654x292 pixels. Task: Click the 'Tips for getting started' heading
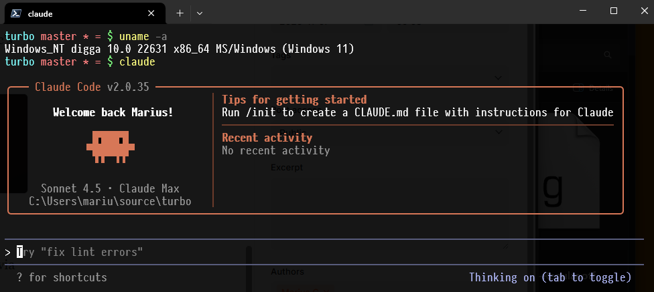(294, 100)
